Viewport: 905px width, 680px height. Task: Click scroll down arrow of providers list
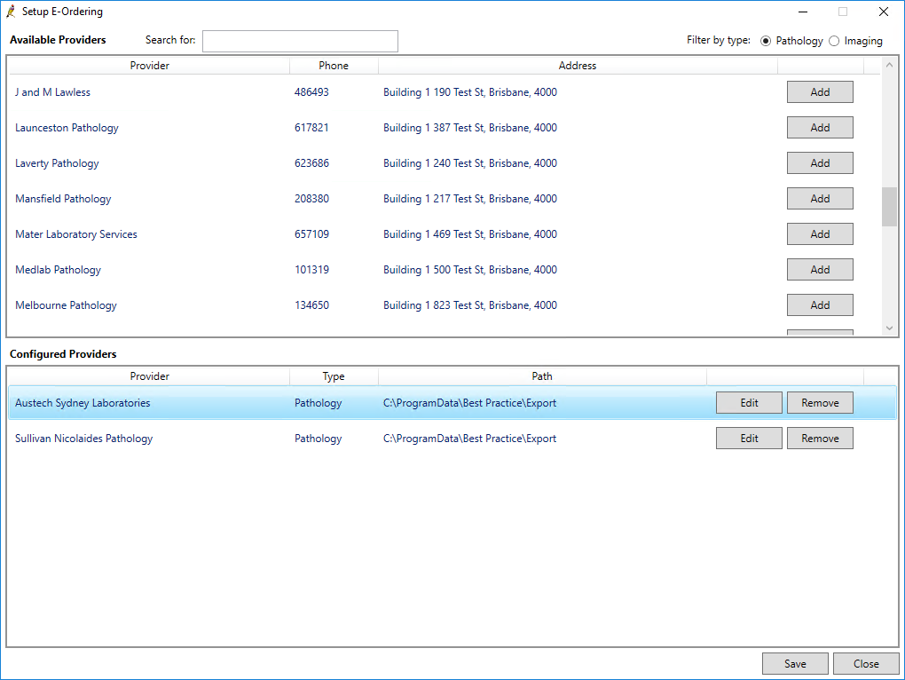tap(889, 328)
